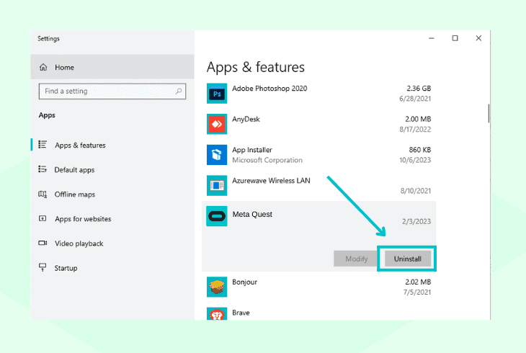Click the 7/5/2021 Bonjour date
Screen dimensions: 526x353
click(417, 292)
